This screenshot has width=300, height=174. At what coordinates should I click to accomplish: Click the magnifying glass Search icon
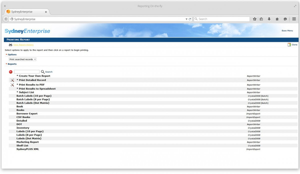point(43,72)
